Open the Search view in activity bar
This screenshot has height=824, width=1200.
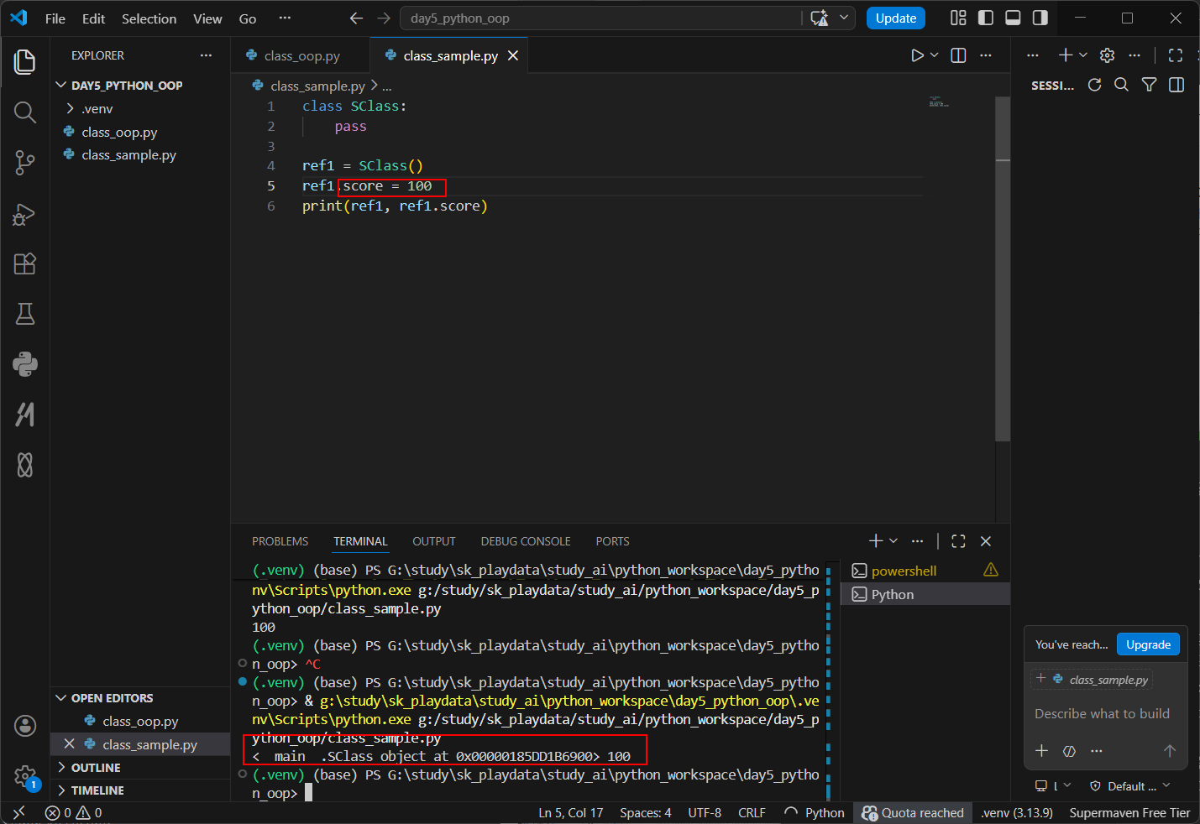click(25, 112)
